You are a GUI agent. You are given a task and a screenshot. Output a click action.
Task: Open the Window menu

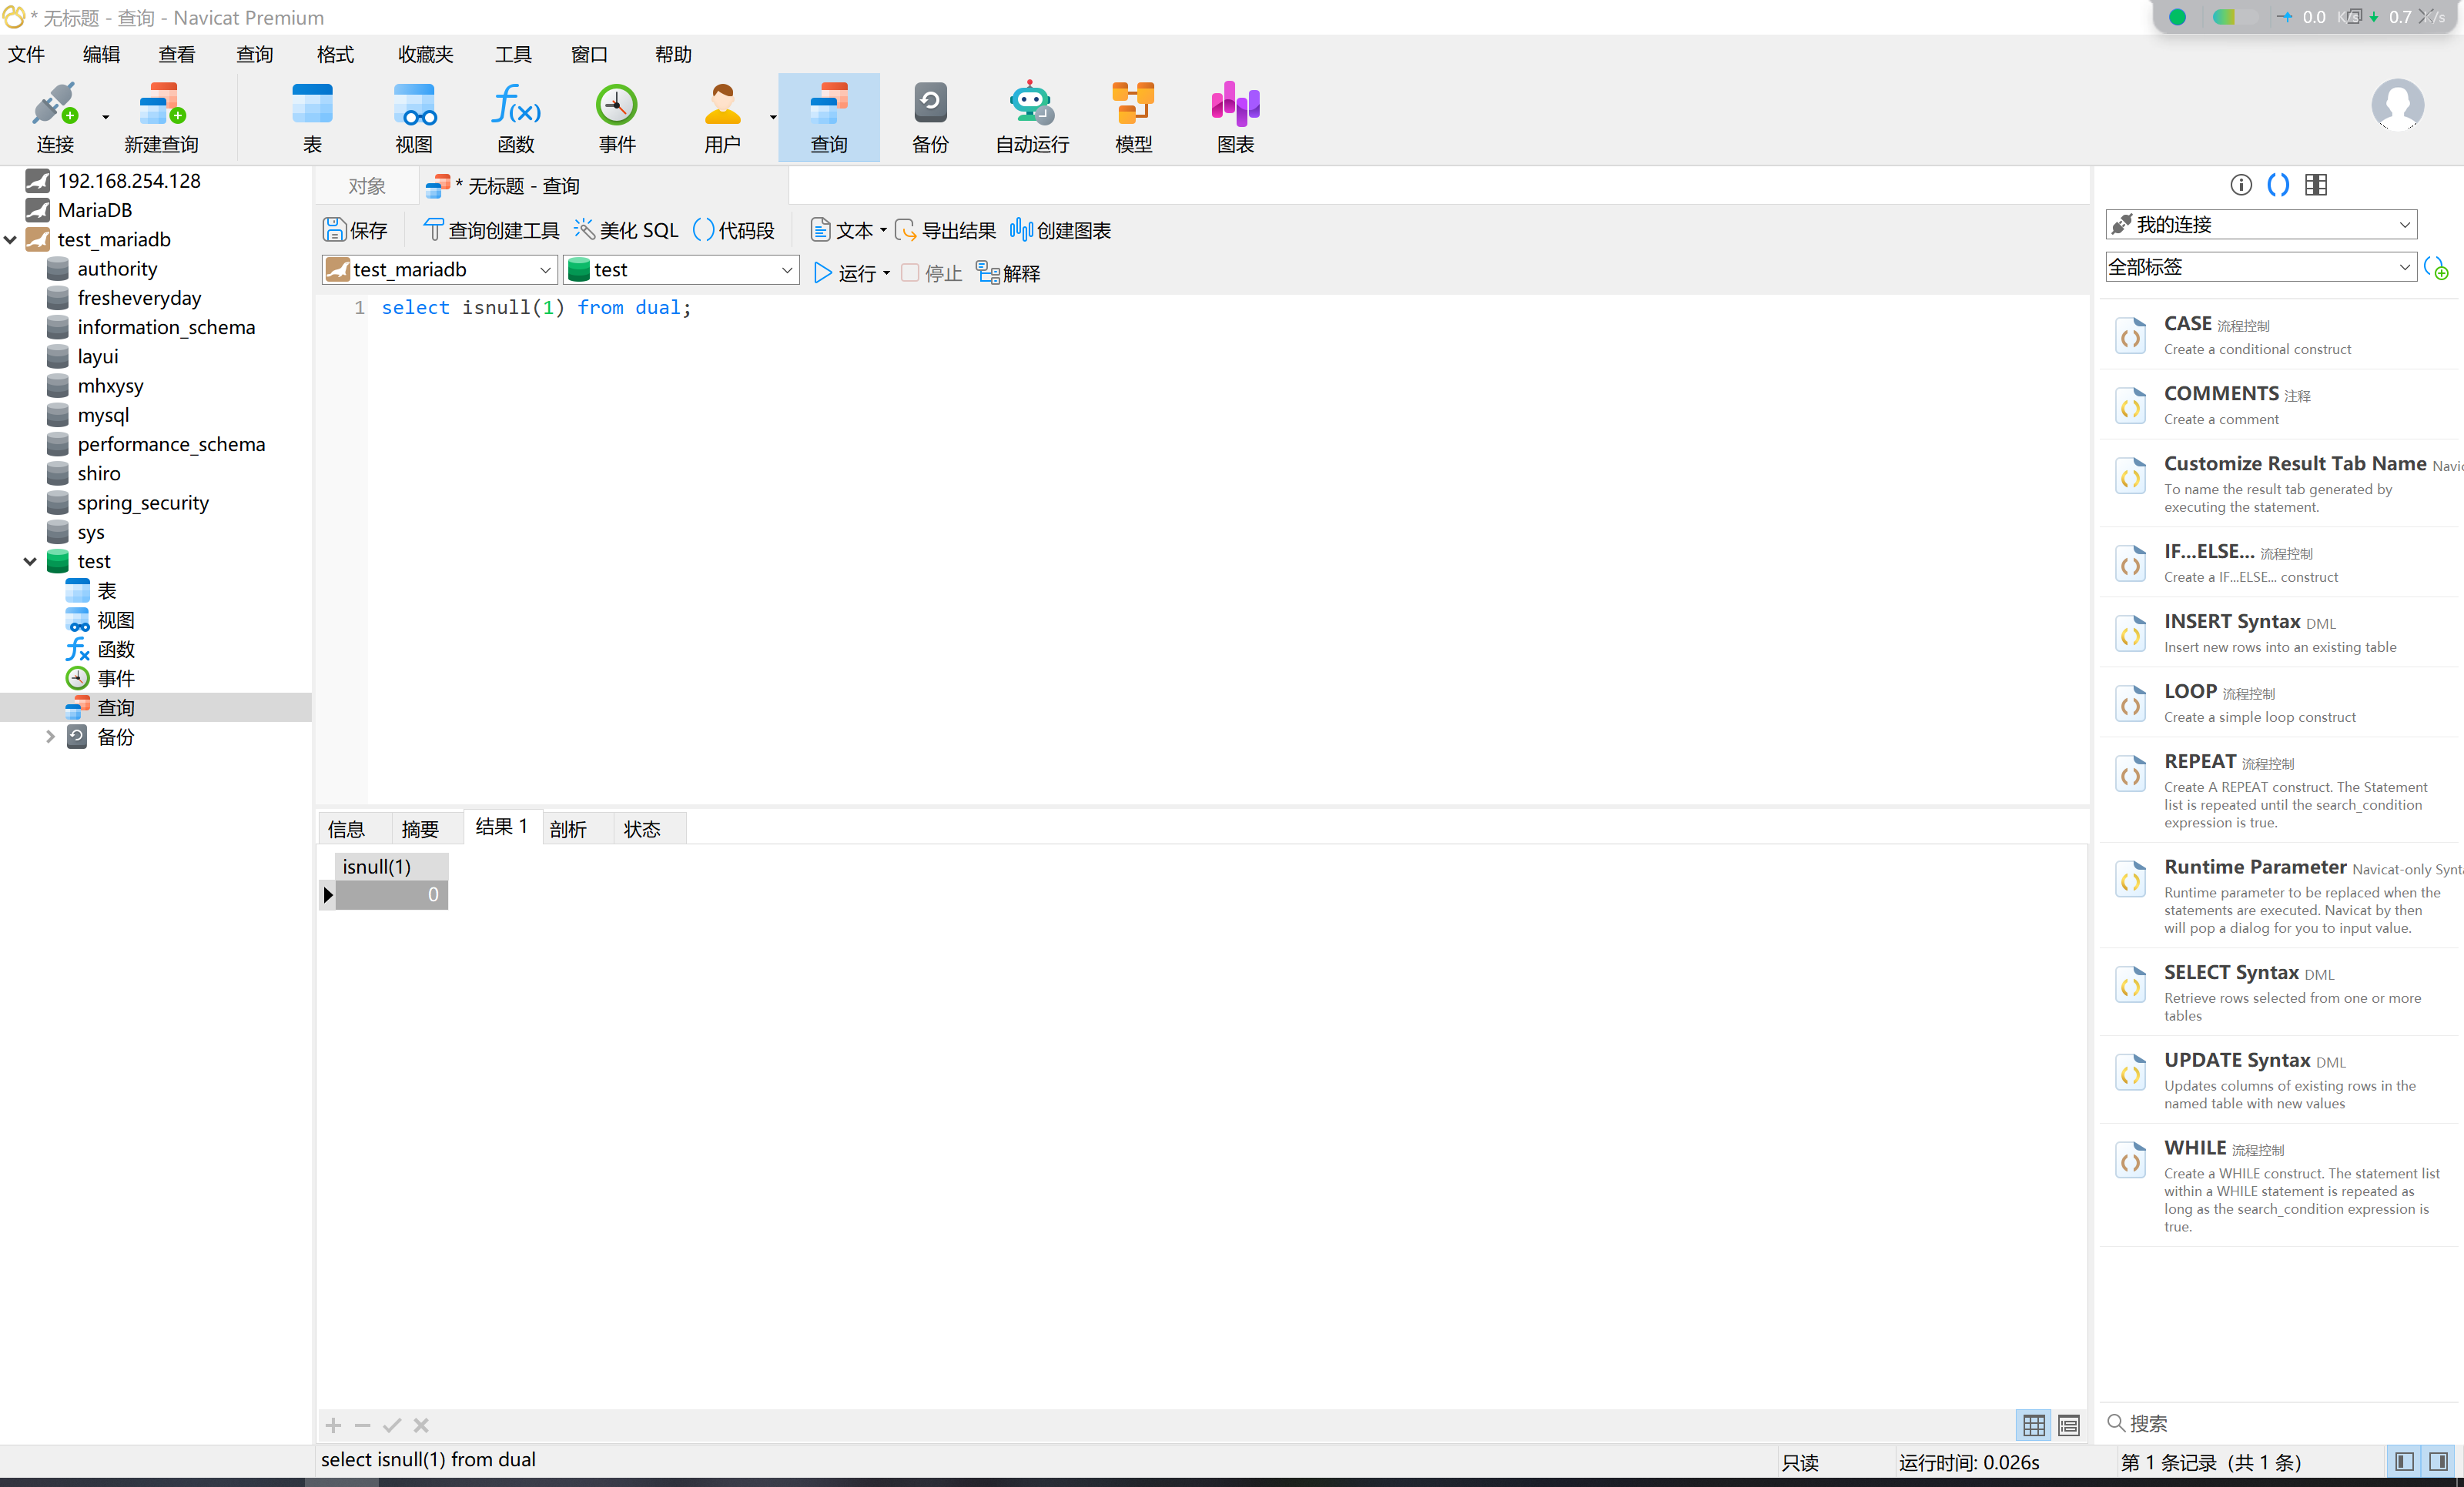589,55
